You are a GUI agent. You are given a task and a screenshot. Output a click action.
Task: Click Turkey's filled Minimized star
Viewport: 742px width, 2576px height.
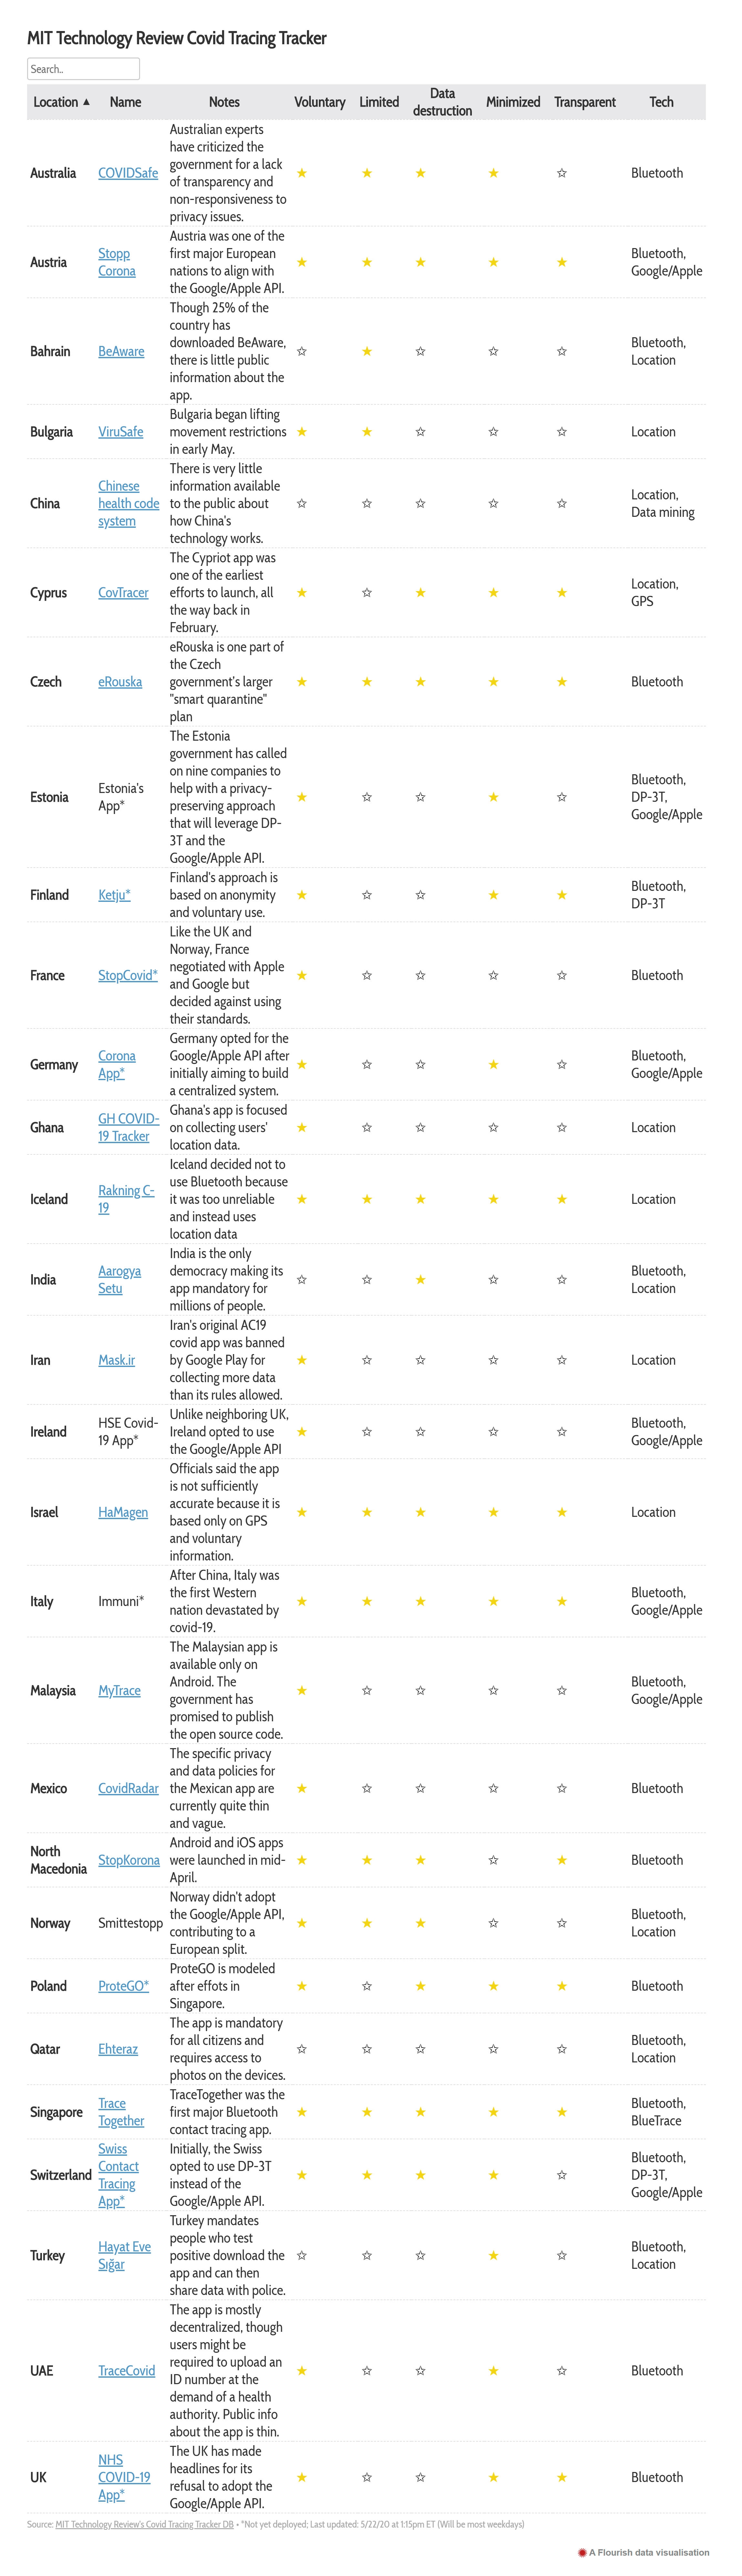coord(493,2255)
